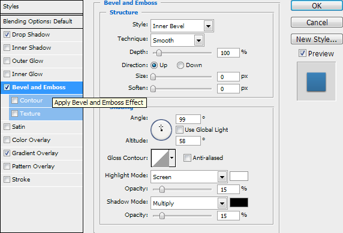Click the Soften value field
Image resolution: width=343 pixels, height=233 pixels.
pyautogui.click(x=228, y=89)
